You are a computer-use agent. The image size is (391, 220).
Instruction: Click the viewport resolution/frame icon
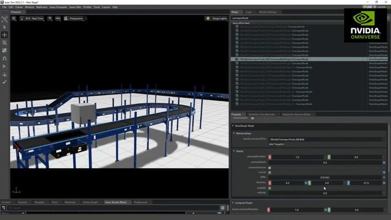tap(58, 18)
